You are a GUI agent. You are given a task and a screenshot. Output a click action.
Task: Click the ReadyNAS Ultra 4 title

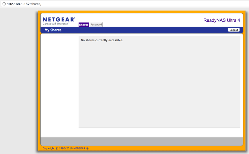coord(222,20)
